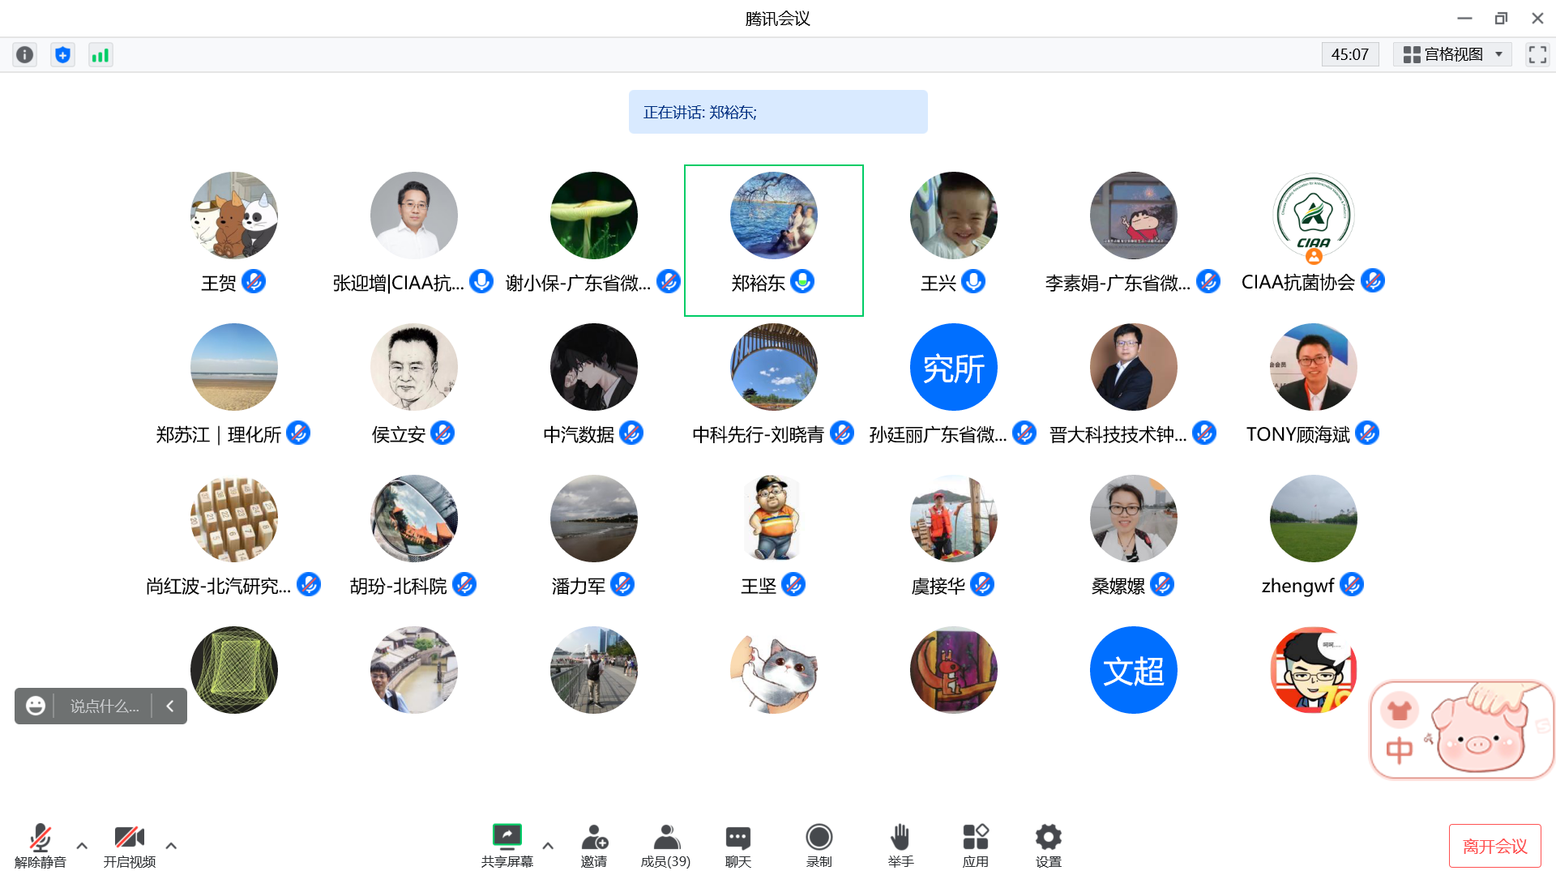Select 王贺's avatar thumbnail
This screenshot has height=875, width=1556.
[x=234, y=216]
